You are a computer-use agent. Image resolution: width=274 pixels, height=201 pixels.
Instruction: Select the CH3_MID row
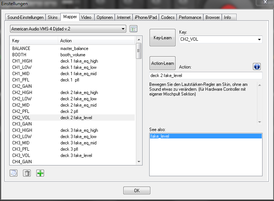[x=73, y=143]
